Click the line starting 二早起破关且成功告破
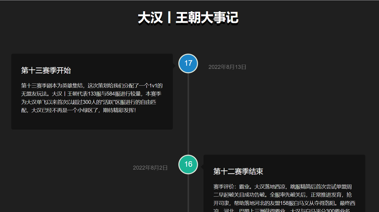Screen dimensions: 379x212 click(283, 195)
